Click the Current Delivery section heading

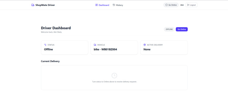tap(50, 61)
